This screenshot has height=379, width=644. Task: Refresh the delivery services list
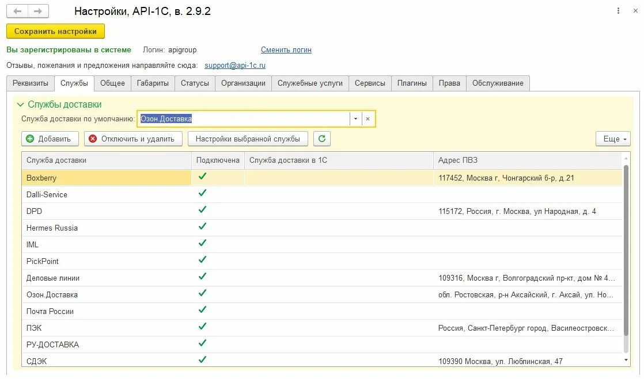[x=322, y=139]
